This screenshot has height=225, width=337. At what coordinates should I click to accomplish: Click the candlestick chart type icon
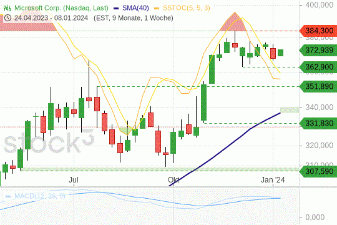[7, 8]
